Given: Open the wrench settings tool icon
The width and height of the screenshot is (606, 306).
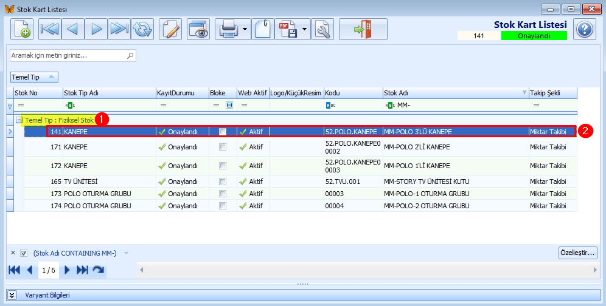Looking at the screenshot, I should (x=322, y=29).
